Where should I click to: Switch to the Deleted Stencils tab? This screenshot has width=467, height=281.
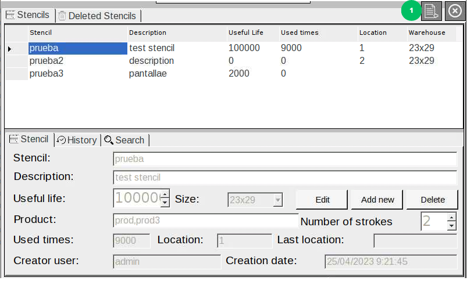(98, 16)
